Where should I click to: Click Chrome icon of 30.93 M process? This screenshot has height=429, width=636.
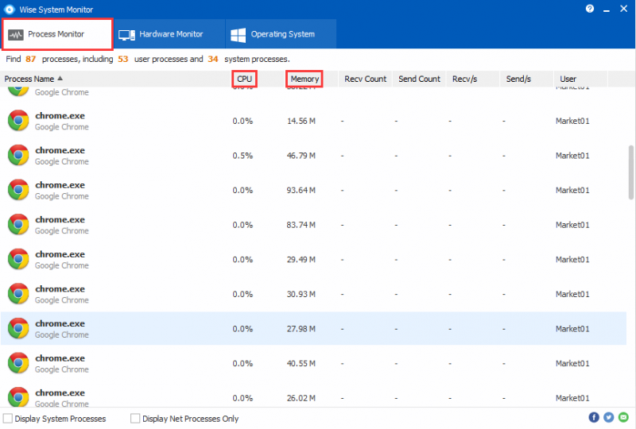pyautogui.click(x=18, y=294)
